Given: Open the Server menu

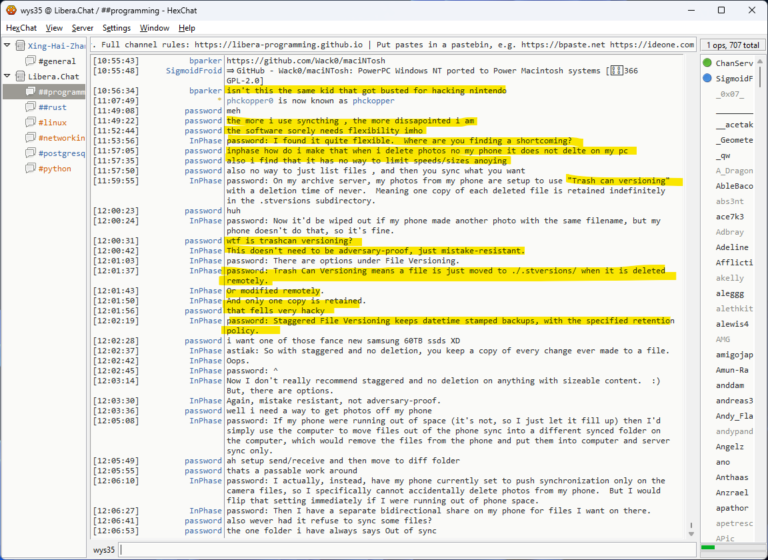Looking at the screenshot, I should (83, 28).
